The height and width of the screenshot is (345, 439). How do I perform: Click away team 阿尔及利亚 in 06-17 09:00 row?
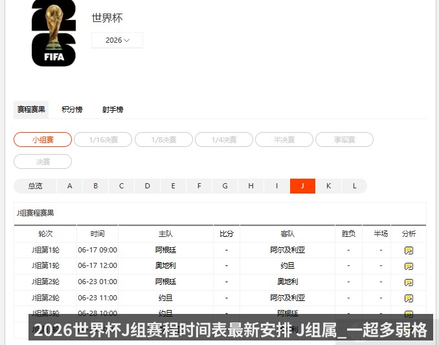[287, 250]
